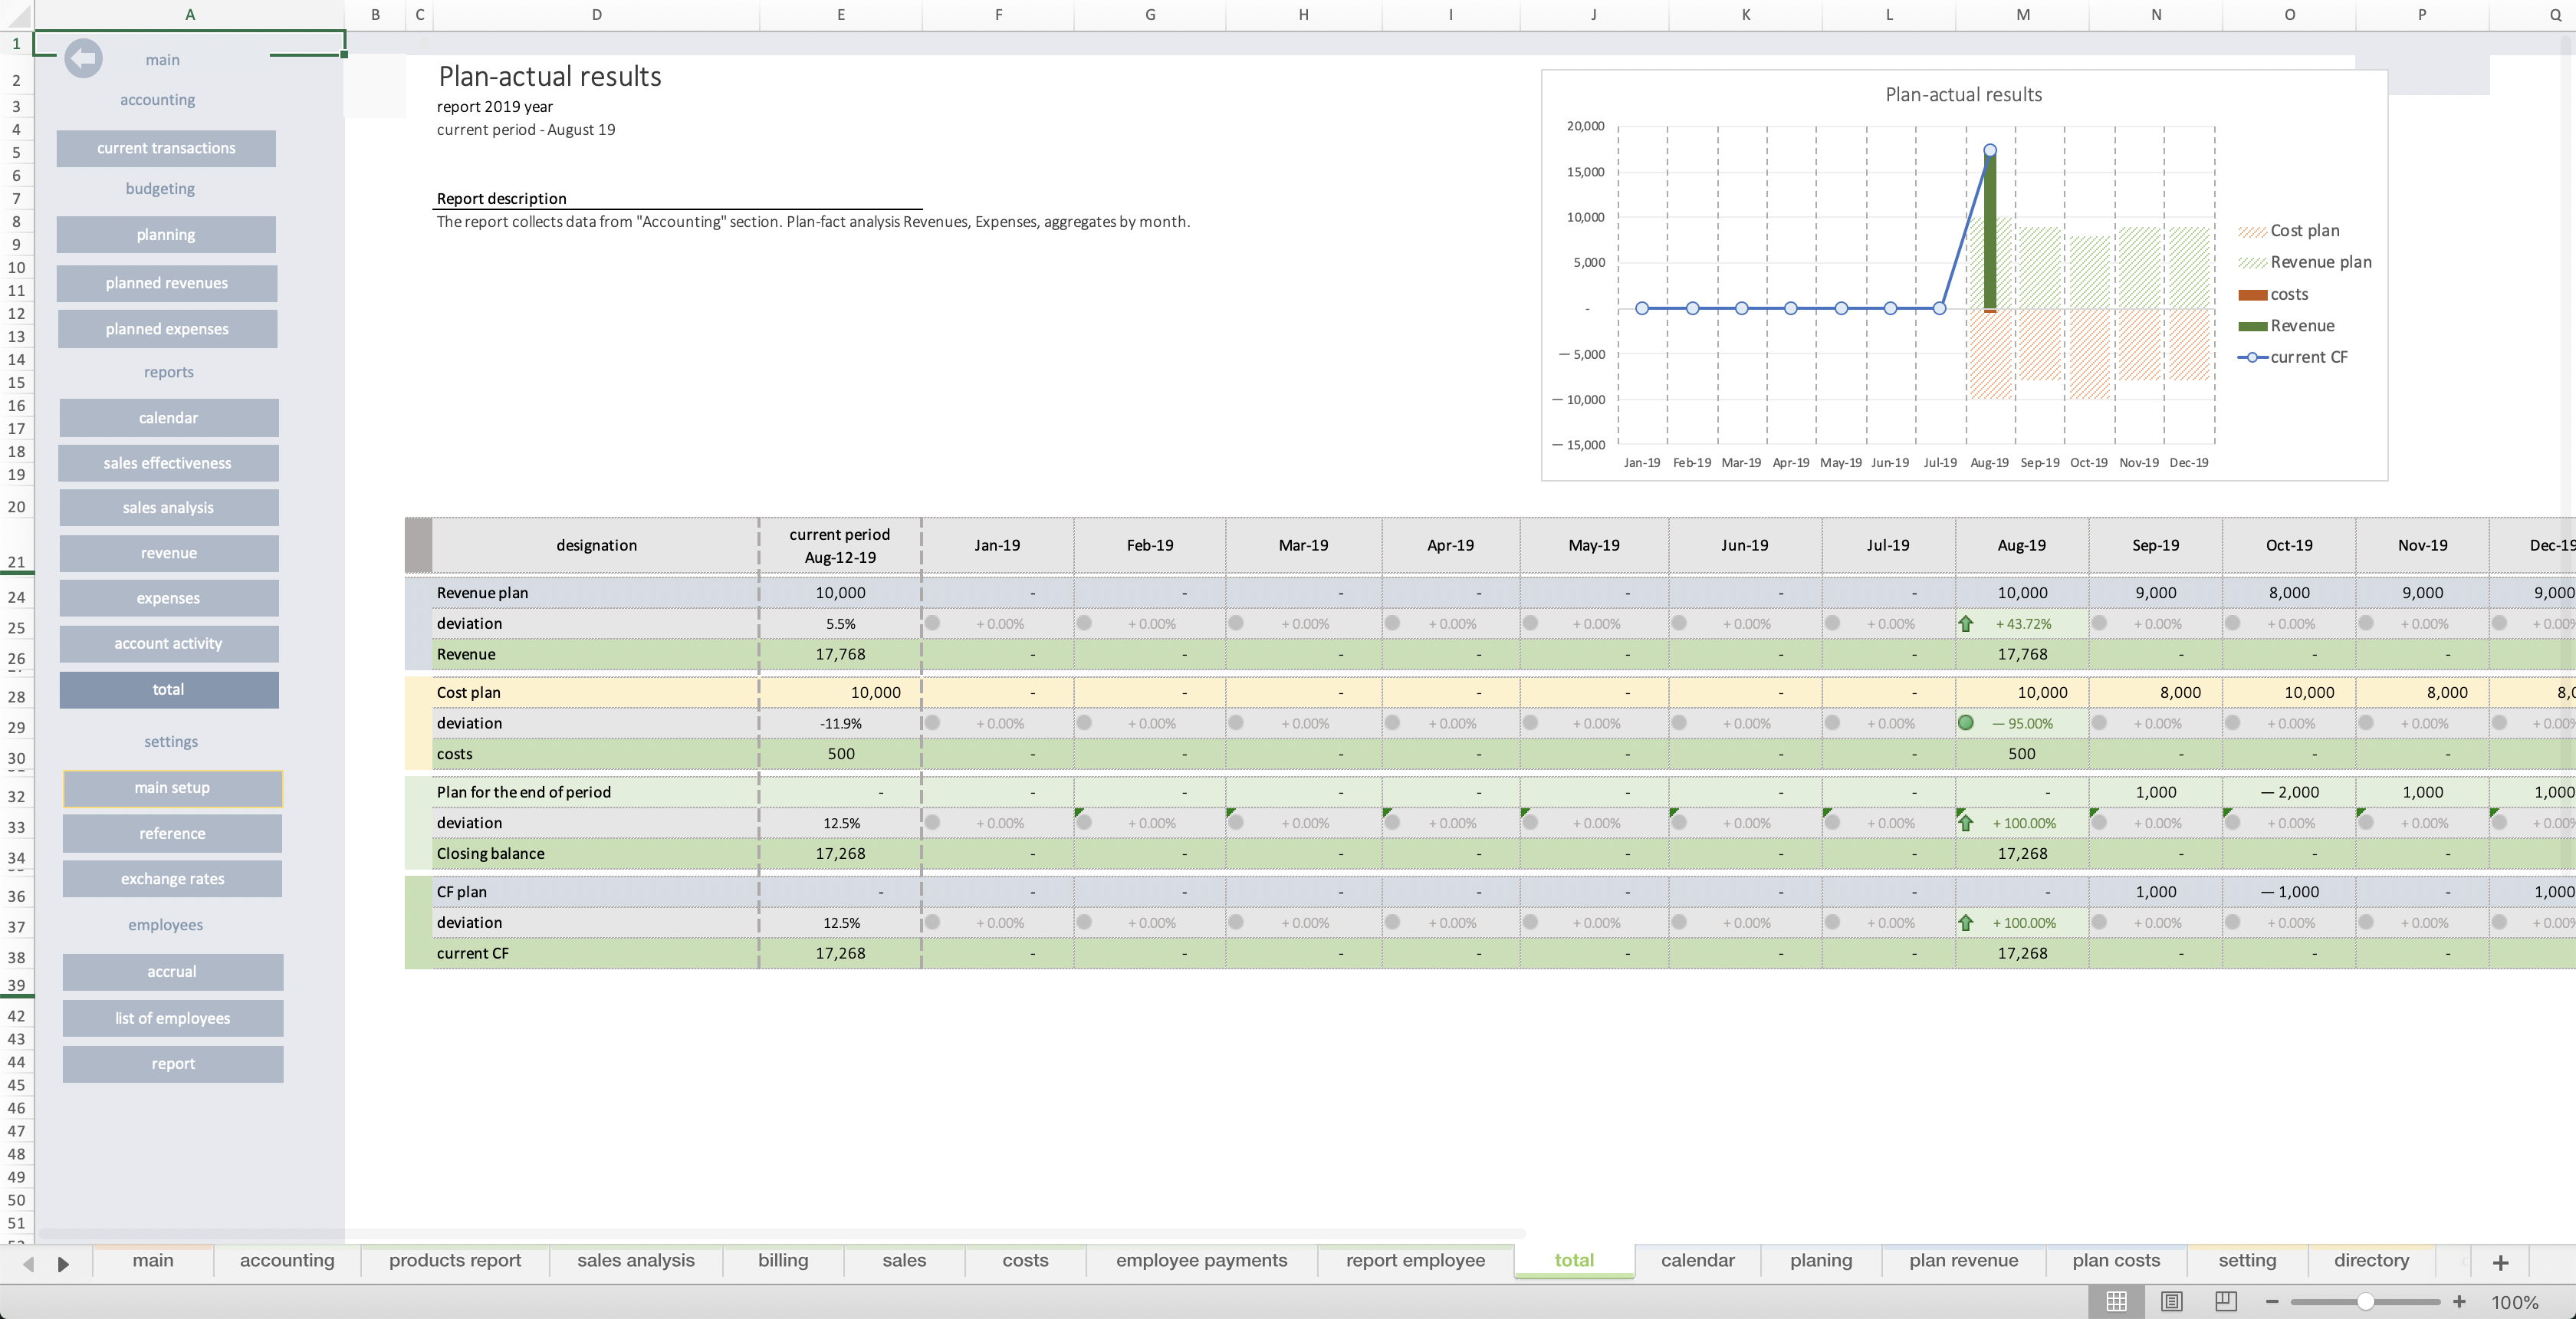Click green up arrow in Revenue deviation Aug-19
Viewport: 2576px width, 1319px height.
click(x=1965, y=623)
